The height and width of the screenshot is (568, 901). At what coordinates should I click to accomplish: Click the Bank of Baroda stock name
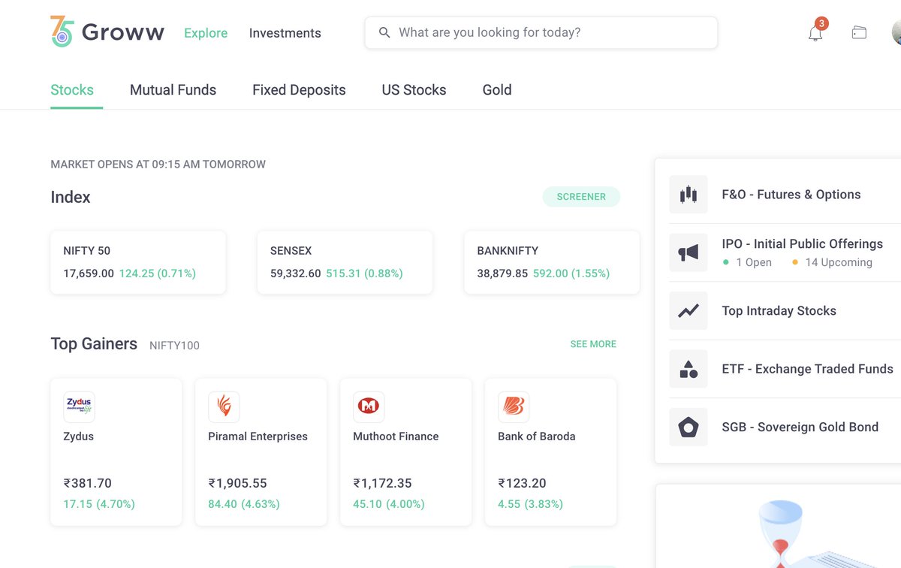tap(537, 437)
